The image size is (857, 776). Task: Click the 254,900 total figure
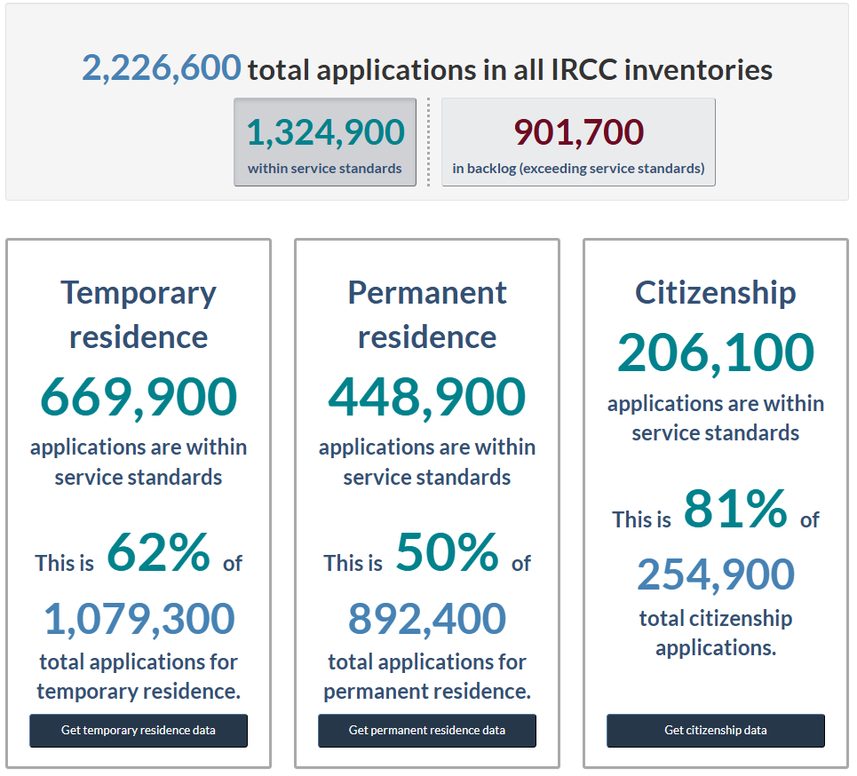716,574
